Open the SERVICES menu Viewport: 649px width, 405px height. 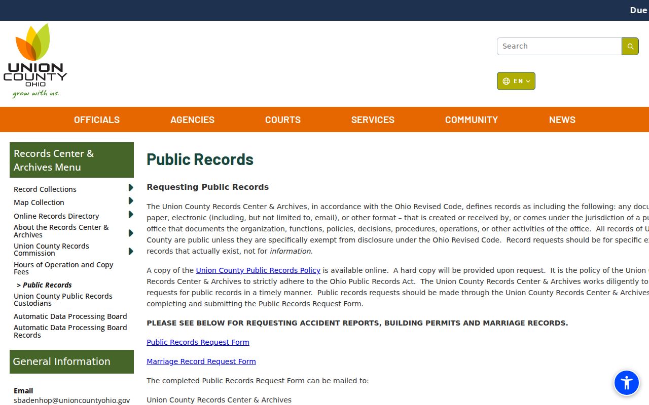(x=373, y=120)
